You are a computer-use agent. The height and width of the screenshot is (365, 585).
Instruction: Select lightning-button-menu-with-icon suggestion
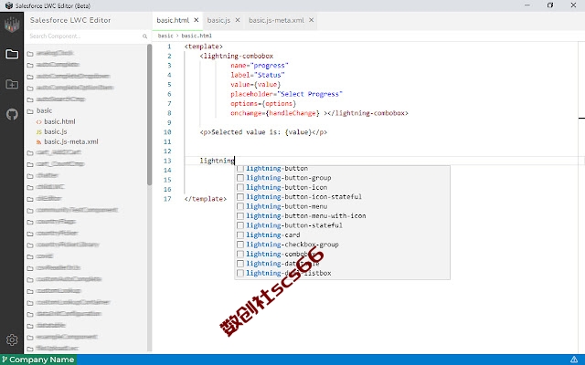[x=342, y=216]
